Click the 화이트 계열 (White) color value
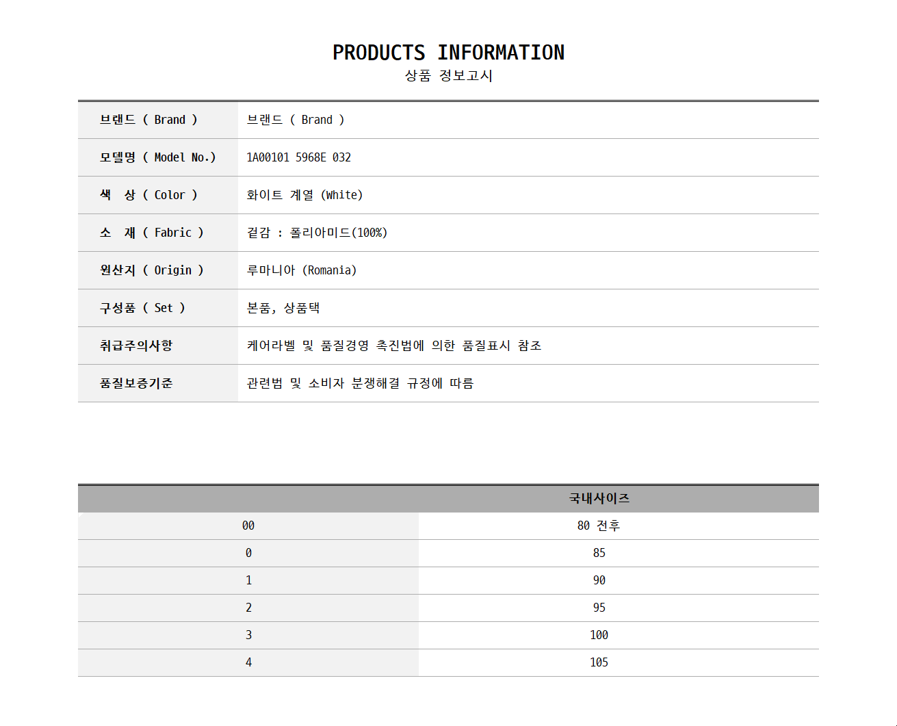 [304, 195]
